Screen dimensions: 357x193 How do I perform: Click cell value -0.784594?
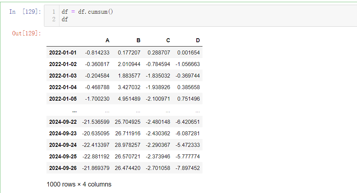coord(158,64)
